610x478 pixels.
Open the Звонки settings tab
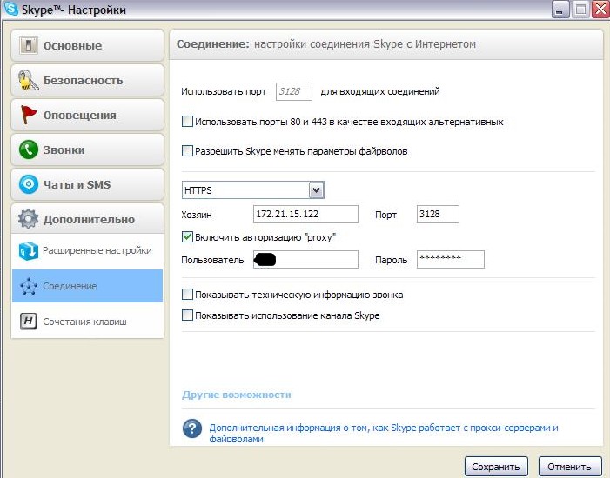pyautogui.click(x=87, y=149)
